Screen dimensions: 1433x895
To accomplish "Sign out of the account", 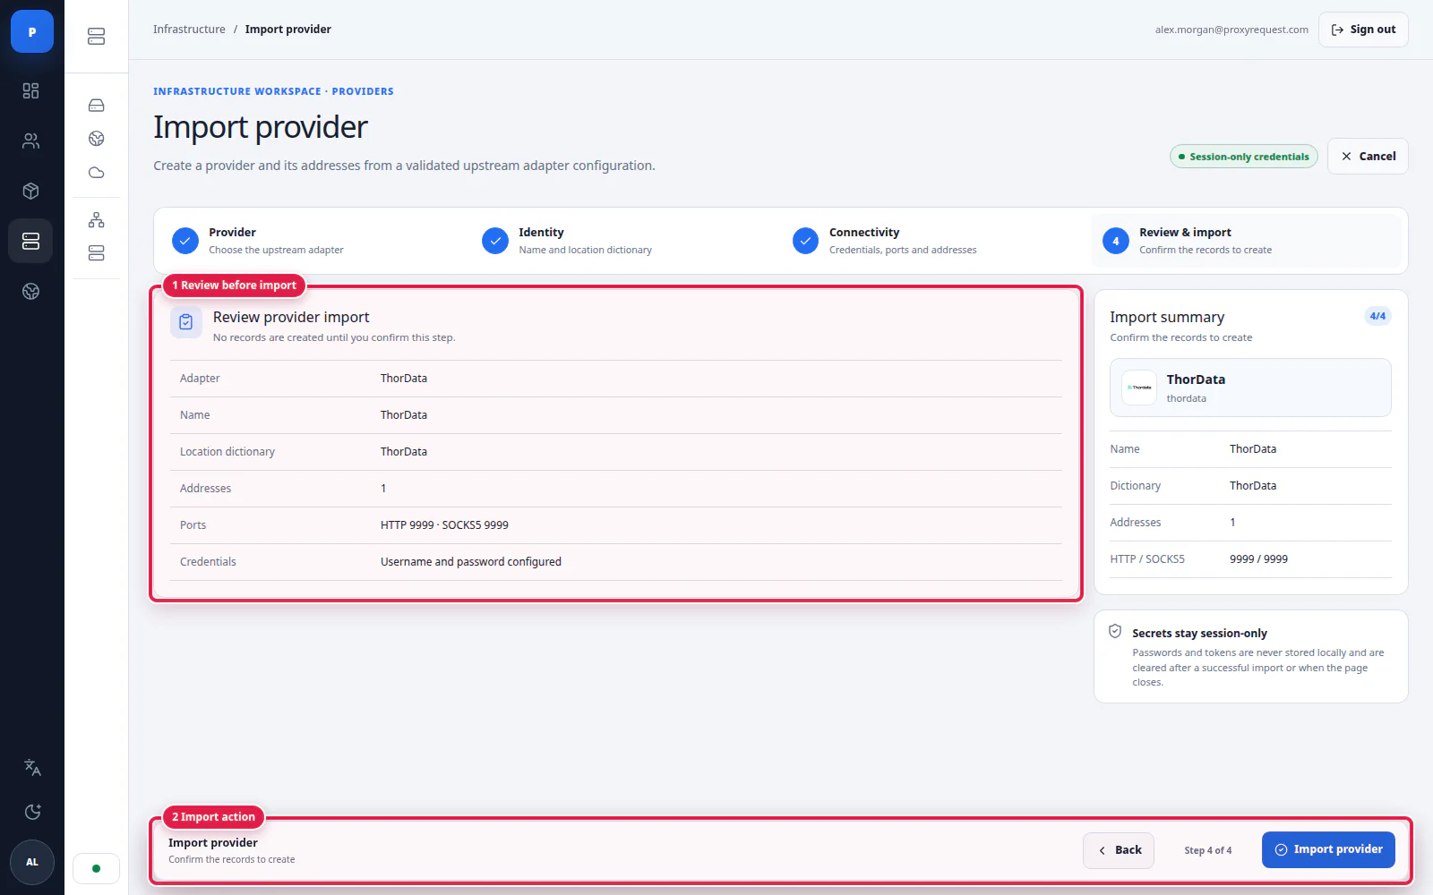I will pos(1363,30).
